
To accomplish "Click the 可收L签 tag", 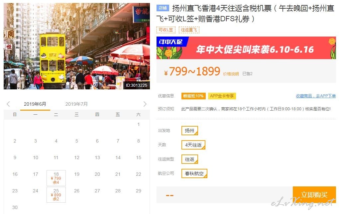I will click(x=166, y=30).
